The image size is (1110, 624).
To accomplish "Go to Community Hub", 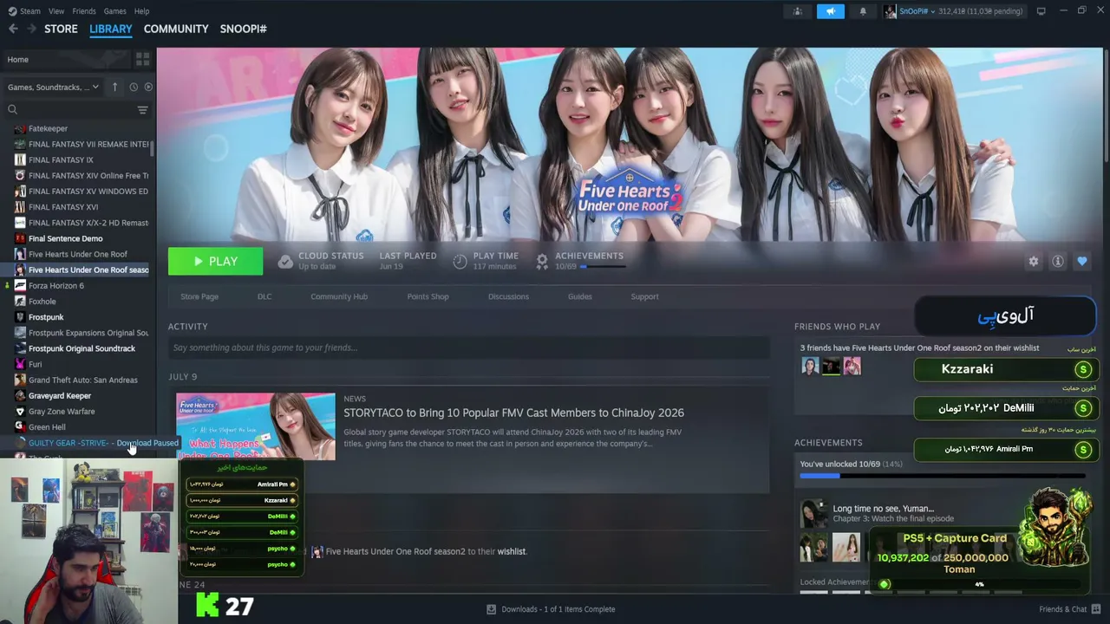I will click(x=339, y=296).
